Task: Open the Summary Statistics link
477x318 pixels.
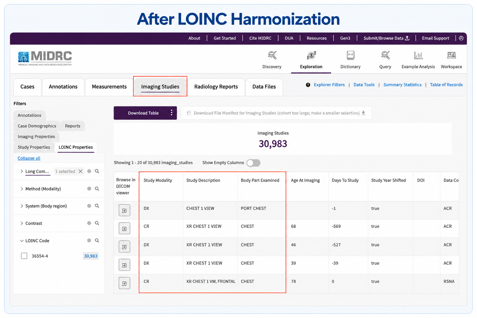Action: [x=402, y=85]
